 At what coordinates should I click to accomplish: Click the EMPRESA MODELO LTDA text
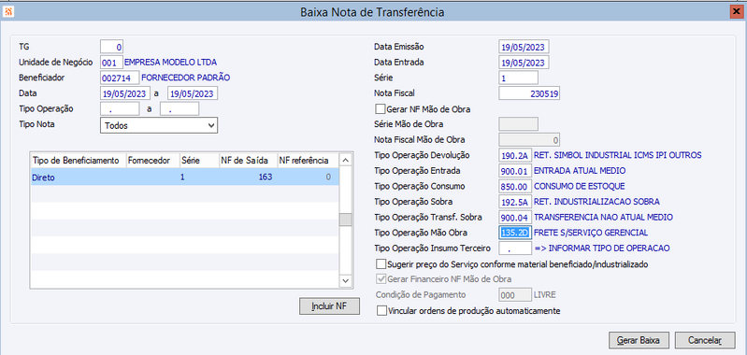tap(170, 62)
